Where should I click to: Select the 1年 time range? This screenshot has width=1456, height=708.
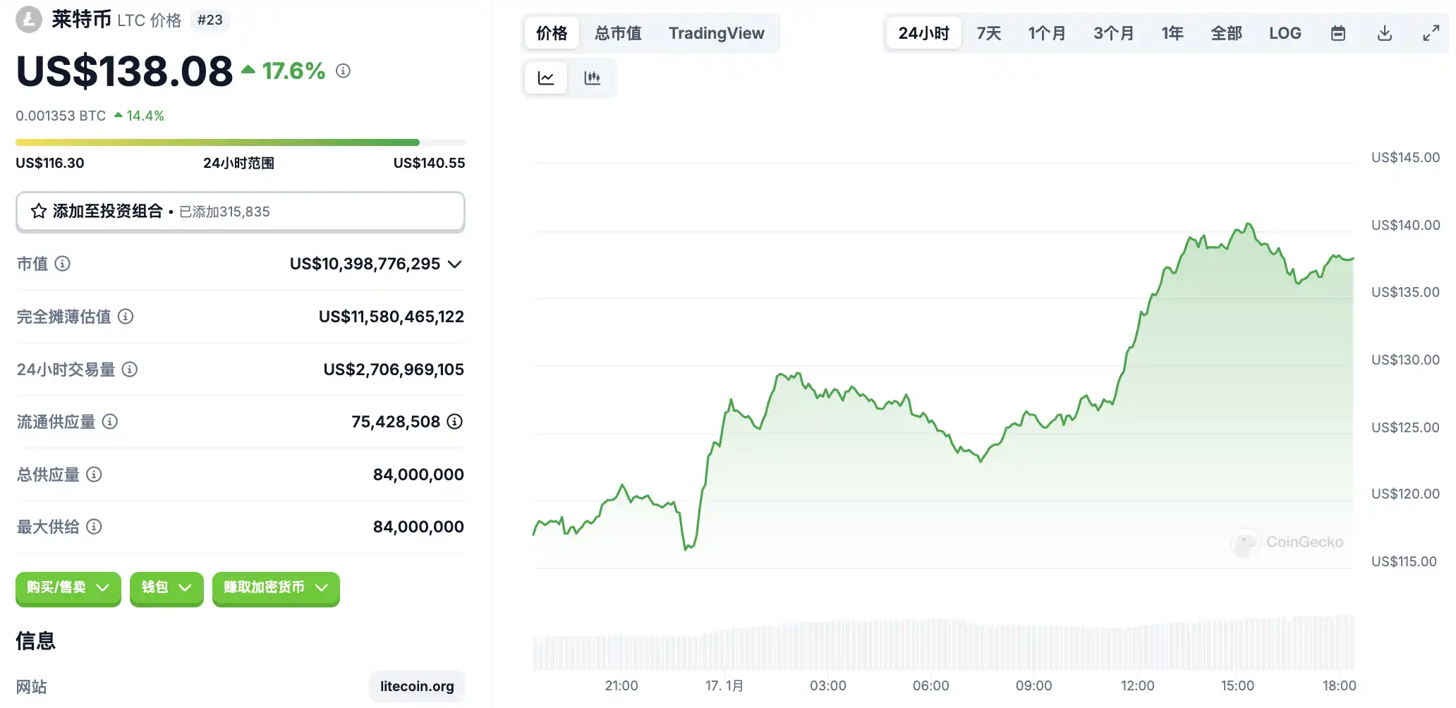point(1172,33)
